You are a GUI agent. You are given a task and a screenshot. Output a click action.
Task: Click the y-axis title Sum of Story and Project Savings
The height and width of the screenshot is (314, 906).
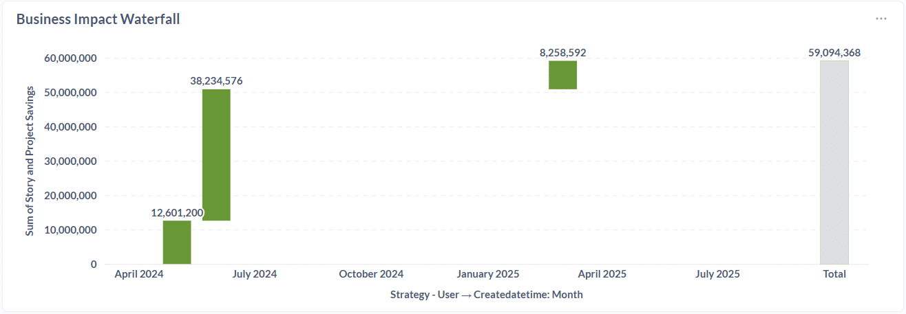pos(30,161)
